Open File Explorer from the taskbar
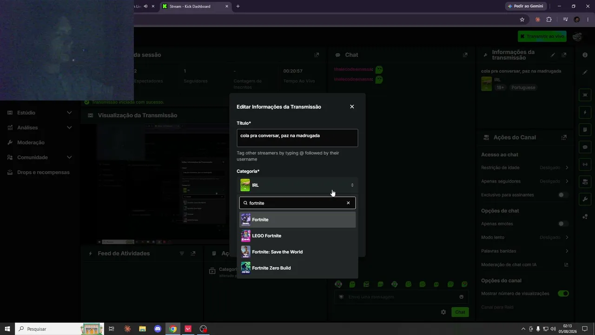The height and width of the screenshot is (335, 595). [x=142, y=329]
